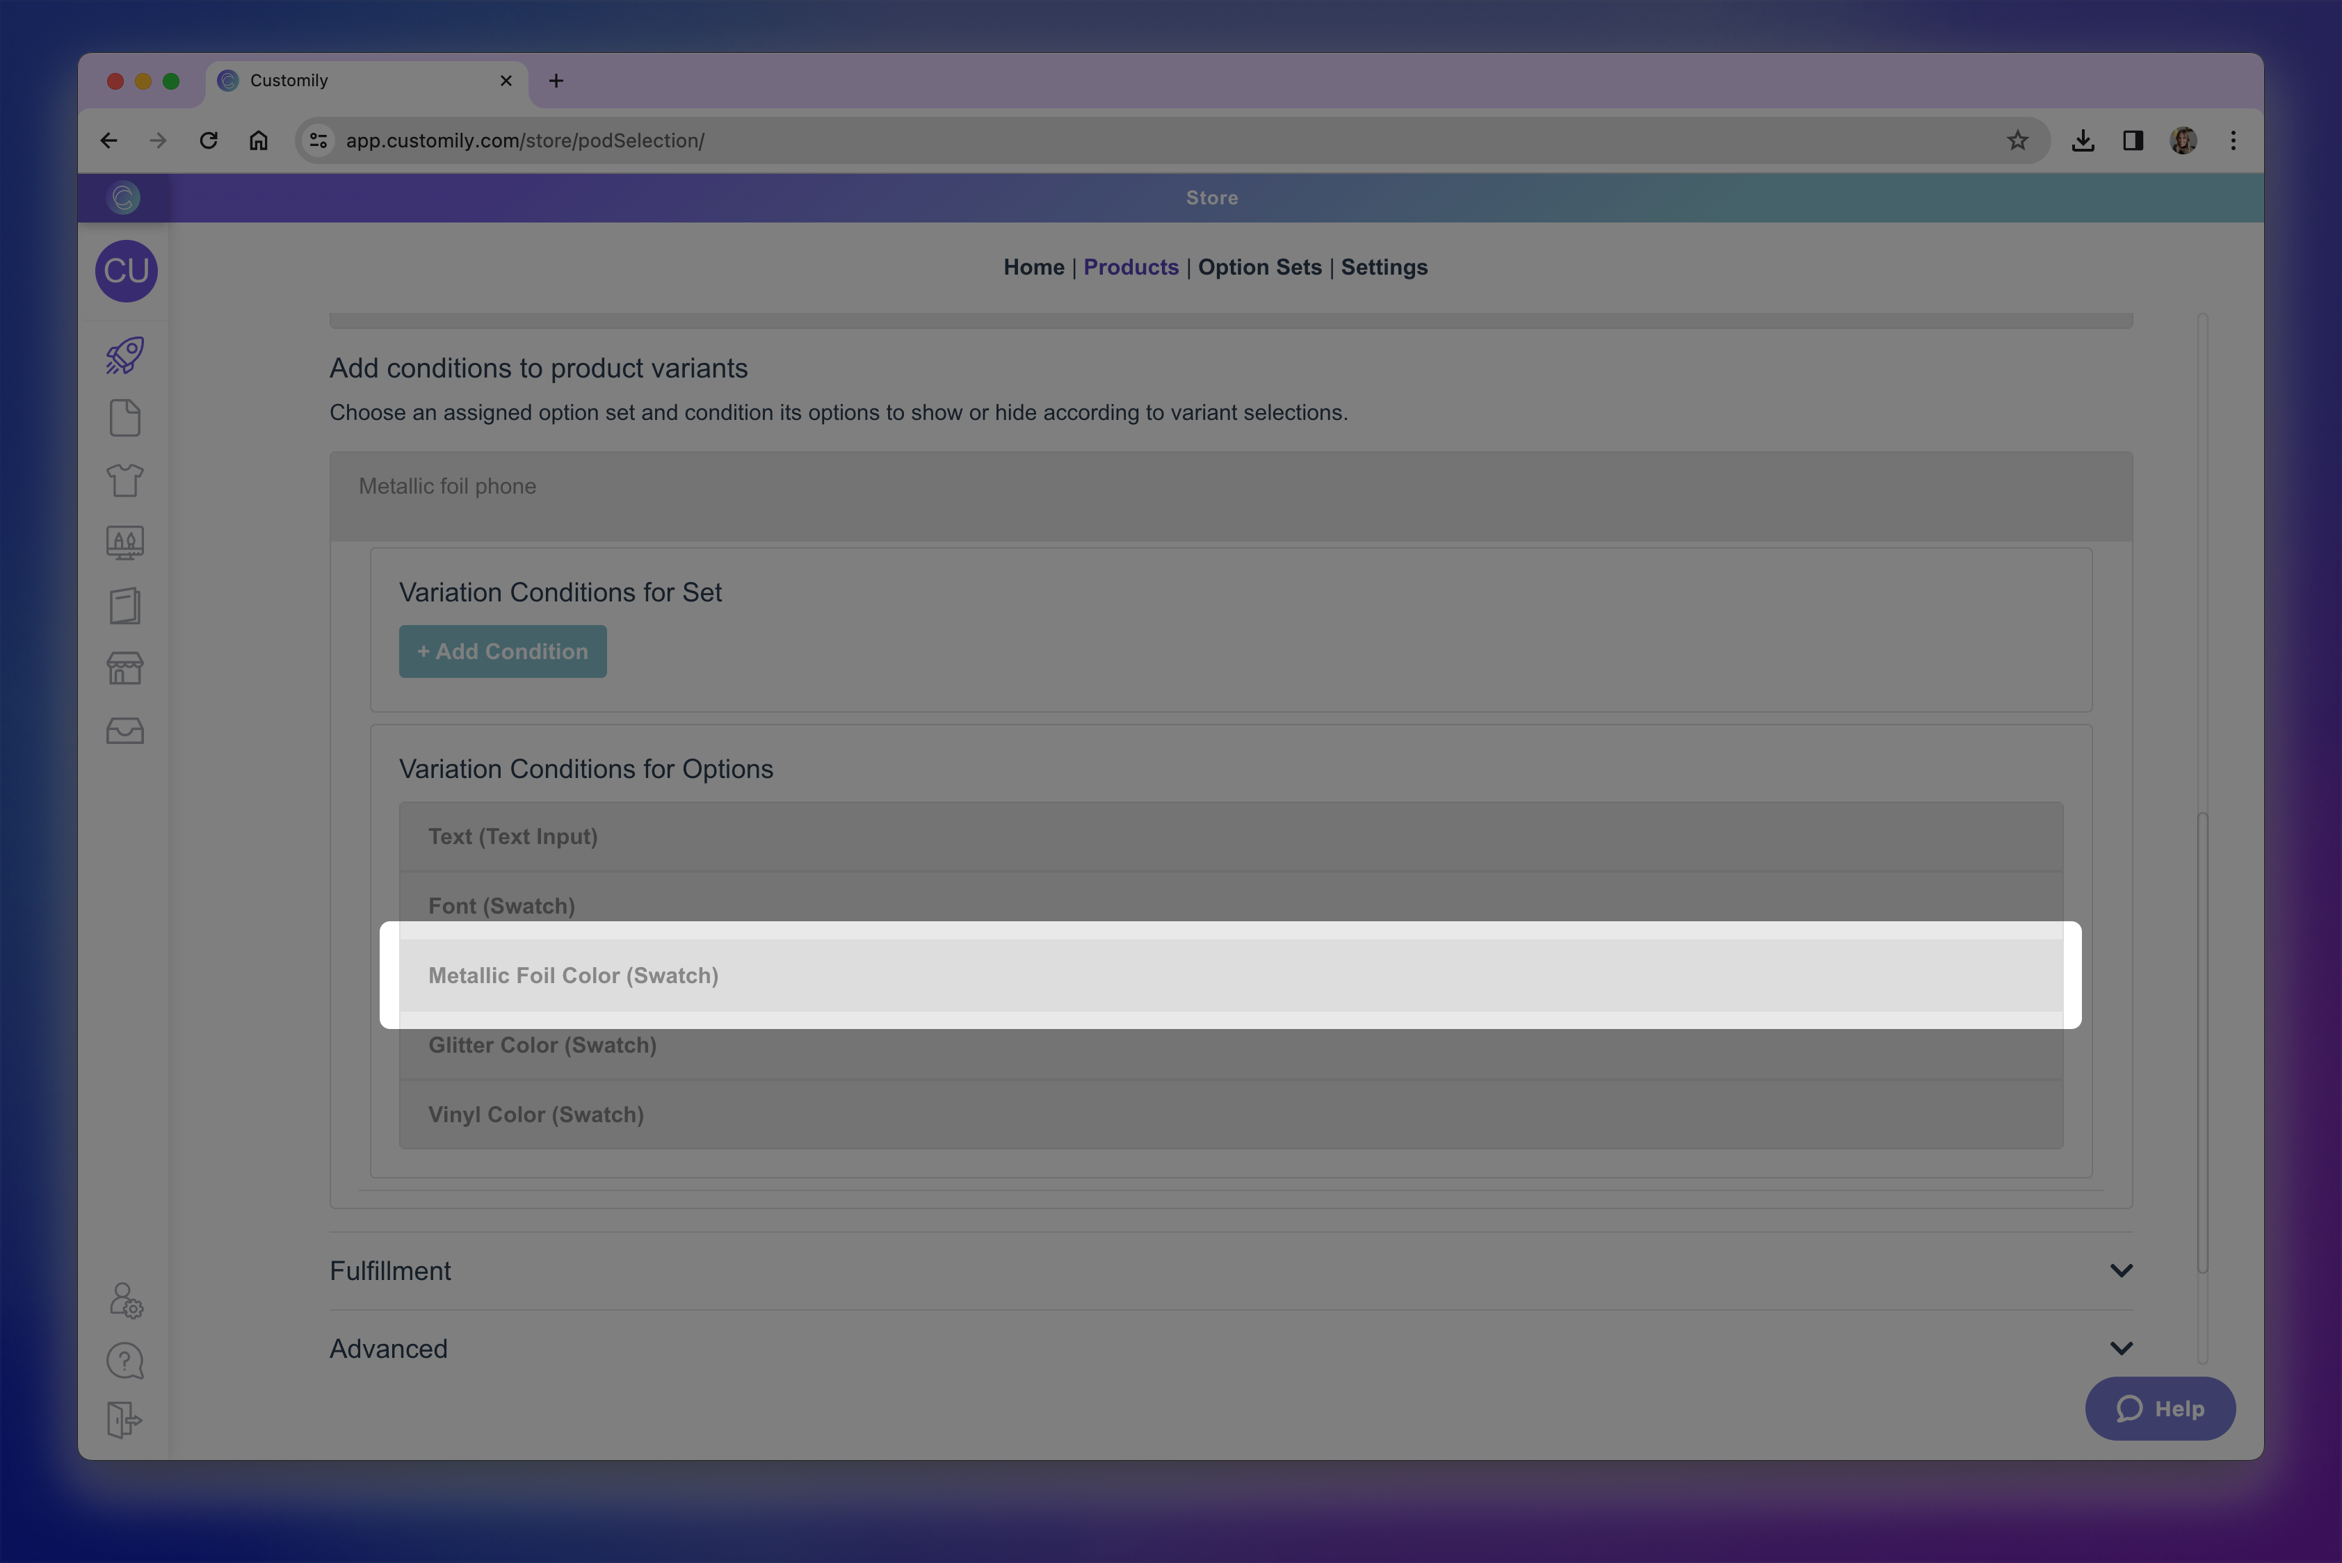Screen dimensions: 2342x1563
Task: Click the + Add Condition button
Action: [503, 651]
